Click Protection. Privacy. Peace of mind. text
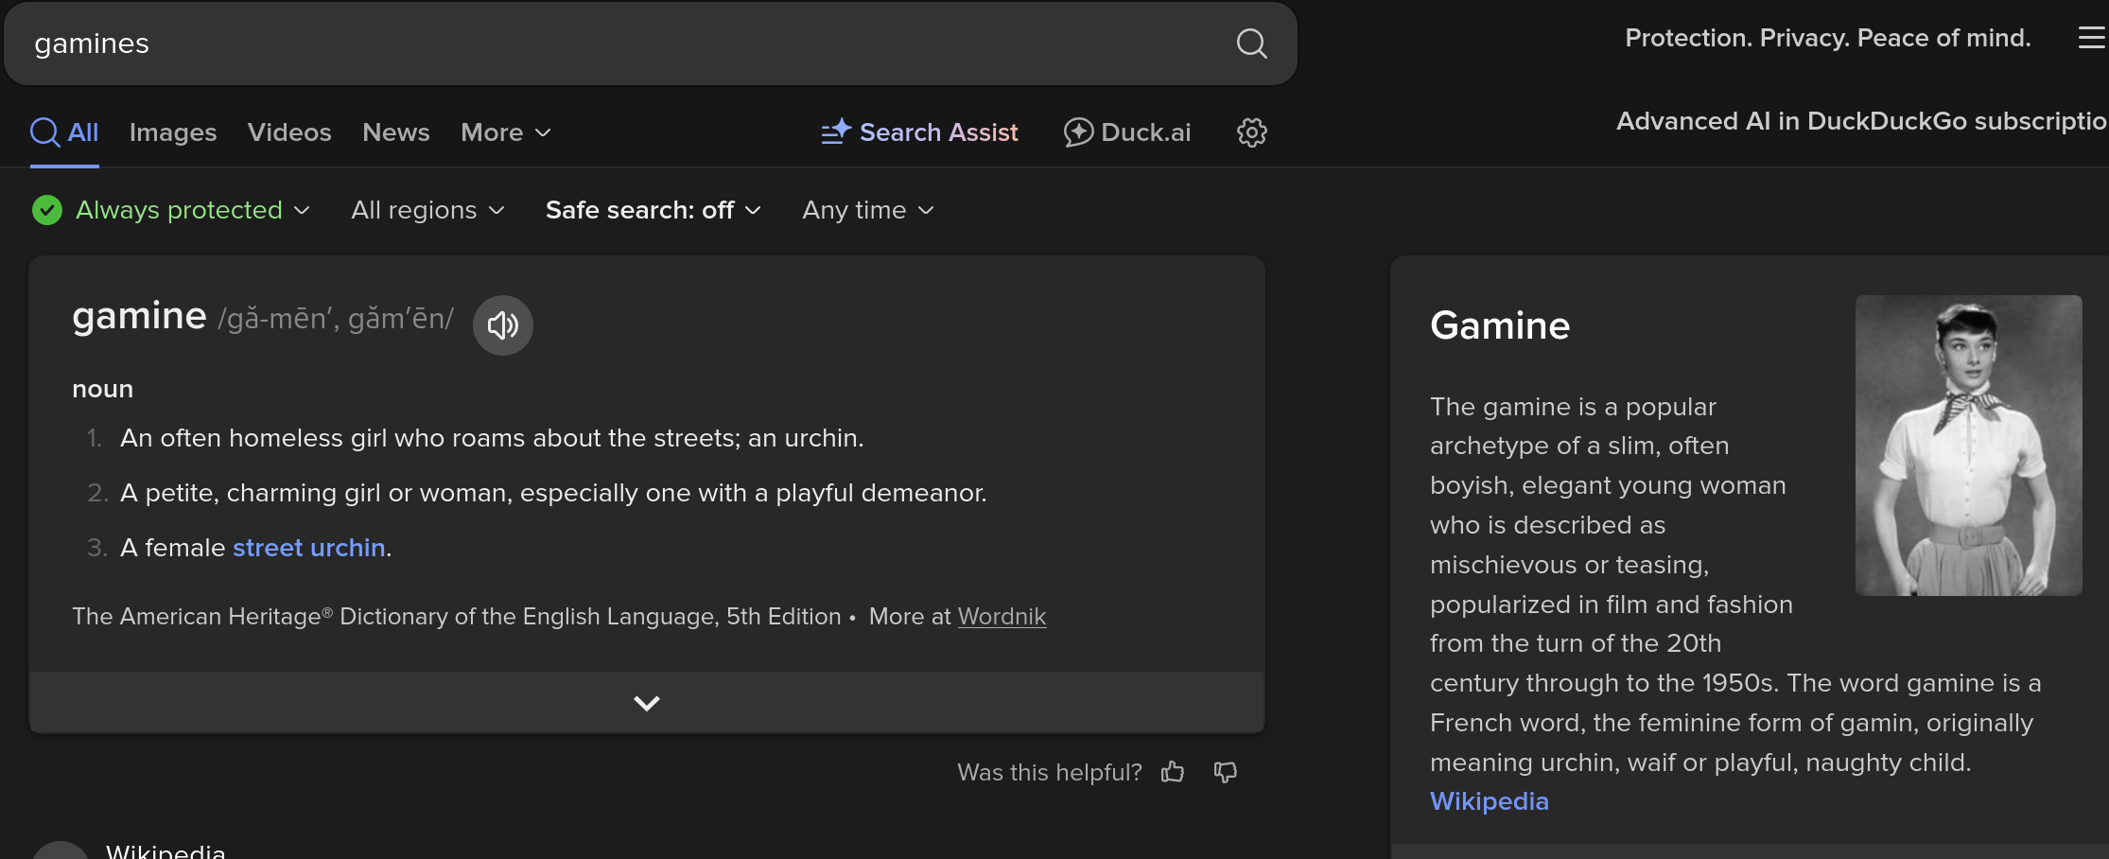The width and height of the screenshot is (2109, 859). click(1828, 38)
